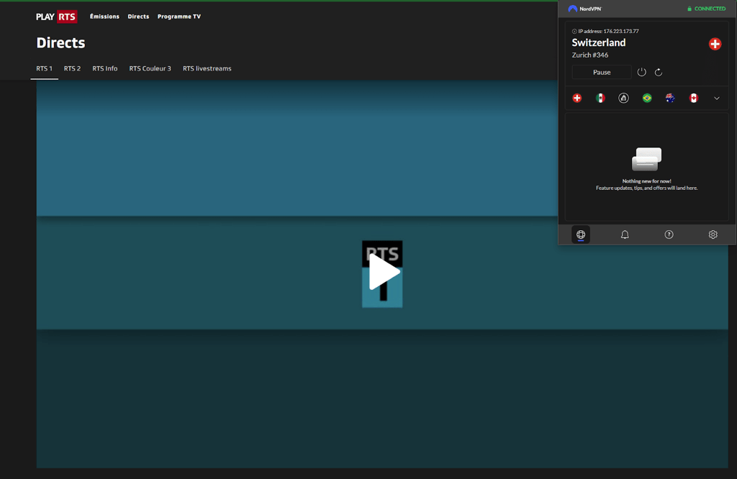Open NordVPN notifications bell

(x=625, y=234)
